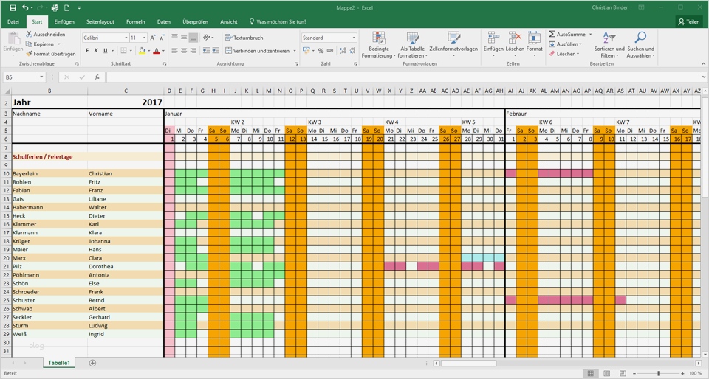Expand the text orientation dropdown
The height and width of the screenshot is (379, 709).
[x=213, y=38]
